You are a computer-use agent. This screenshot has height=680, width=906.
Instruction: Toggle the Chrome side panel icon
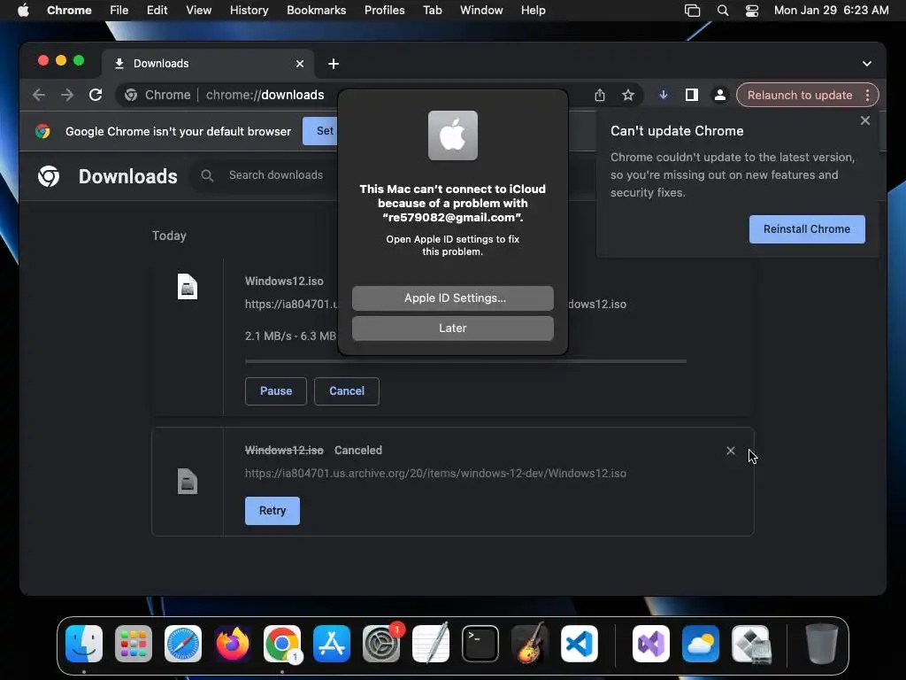pyautogui.click(x=692, y=95)
